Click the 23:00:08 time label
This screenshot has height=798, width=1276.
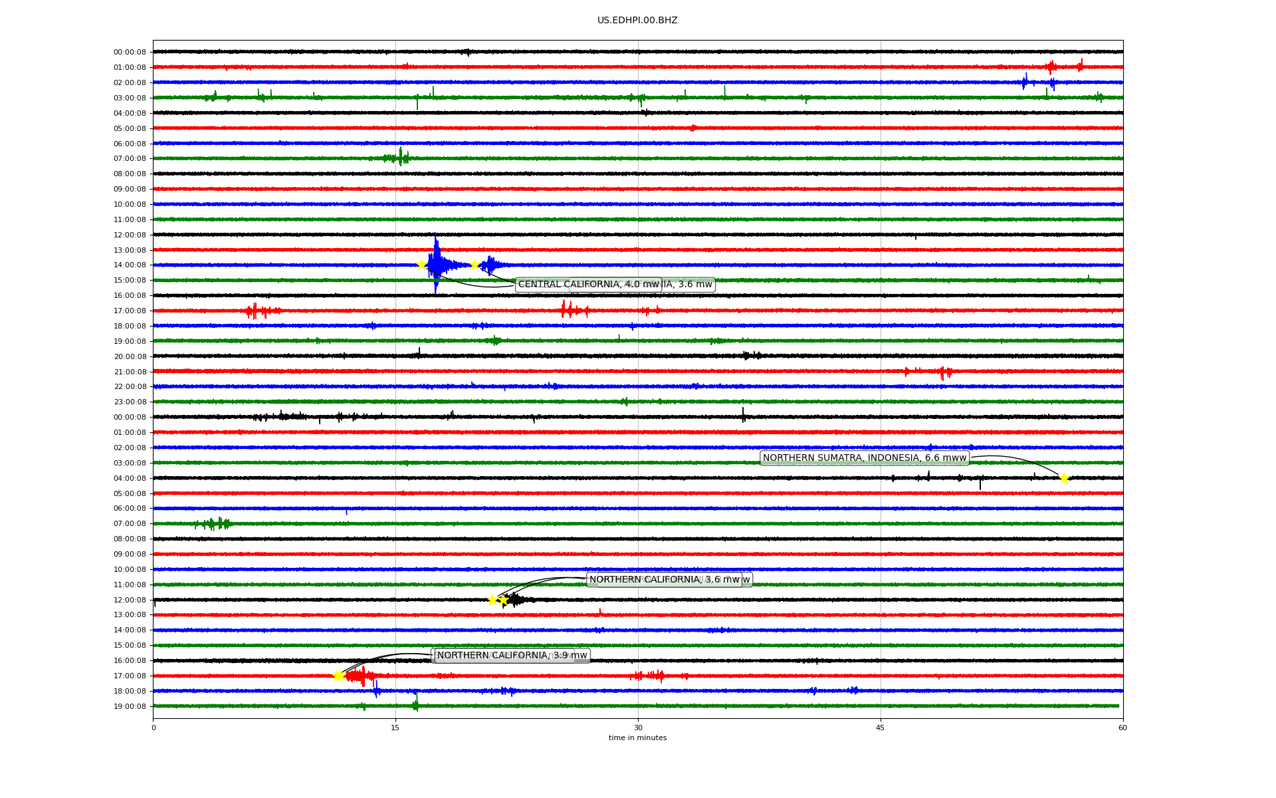pyautogui.click(x=130, y=402)
